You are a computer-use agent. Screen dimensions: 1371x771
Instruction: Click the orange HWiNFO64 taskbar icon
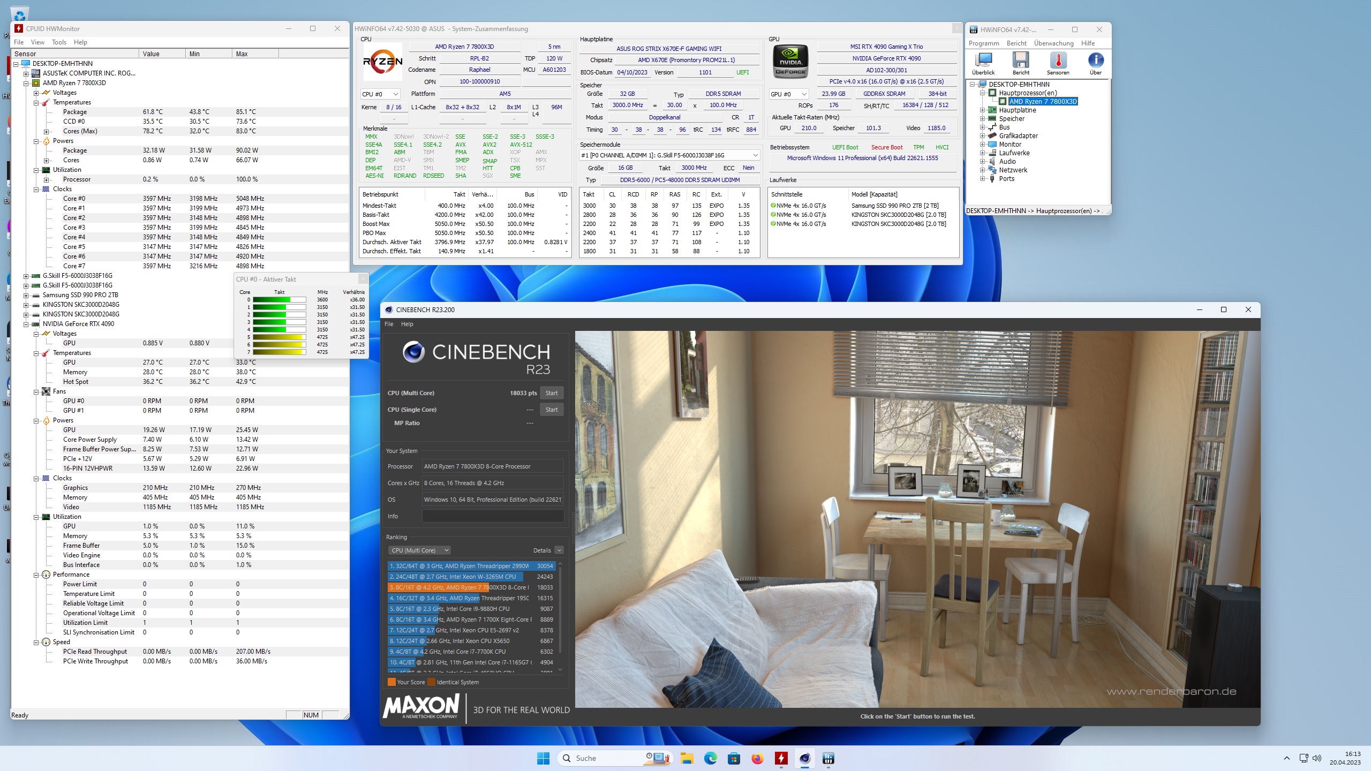[781, 758]
